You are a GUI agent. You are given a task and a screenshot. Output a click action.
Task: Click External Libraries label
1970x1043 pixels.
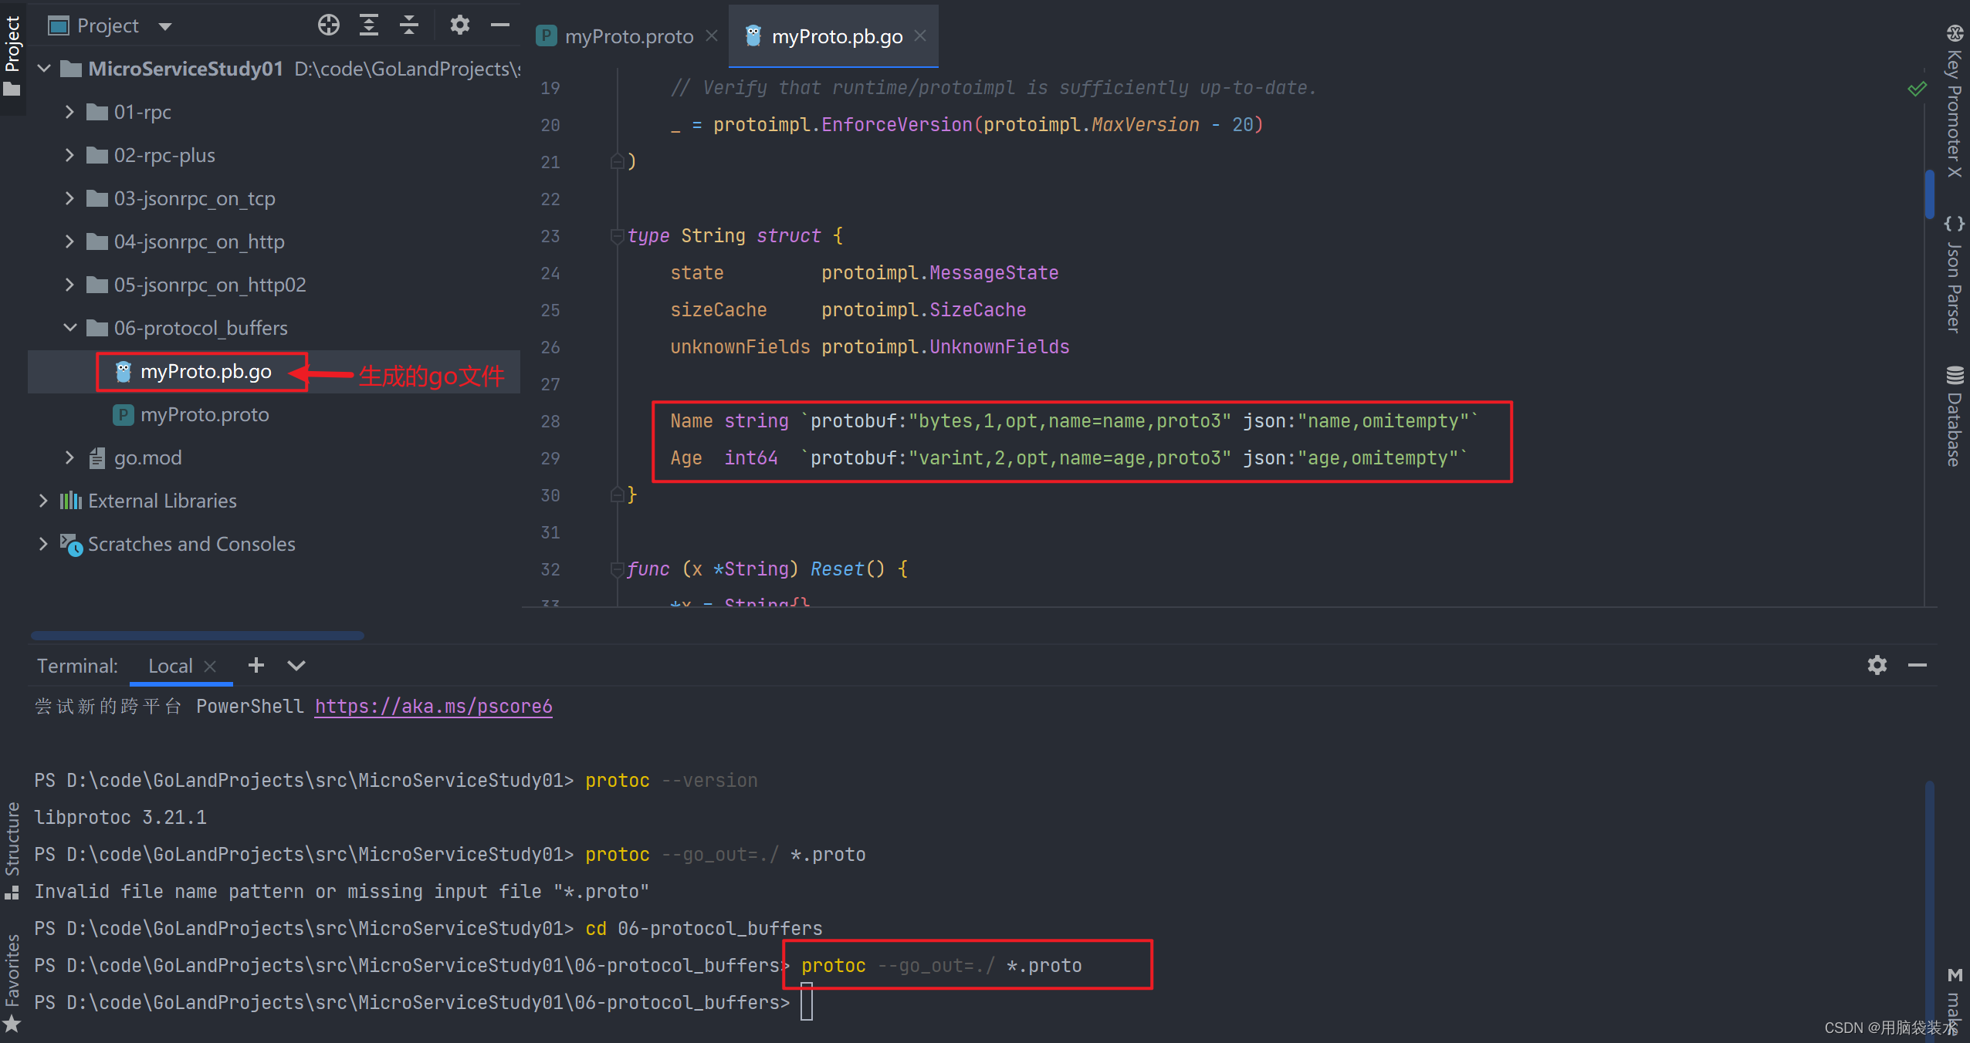[162, 501]
